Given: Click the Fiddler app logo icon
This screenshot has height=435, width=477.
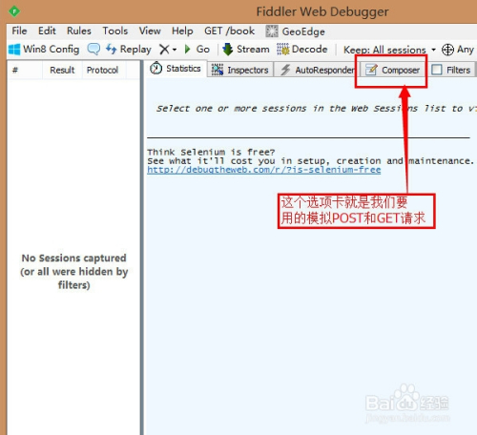Looking at the screenshot, I should [14, 11].
